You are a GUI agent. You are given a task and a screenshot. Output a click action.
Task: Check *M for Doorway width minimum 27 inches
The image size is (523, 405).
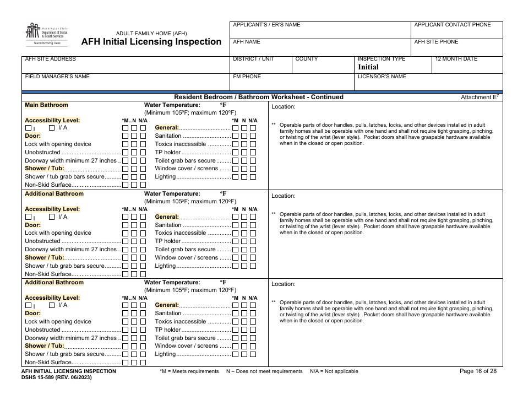tap(124, 160)
